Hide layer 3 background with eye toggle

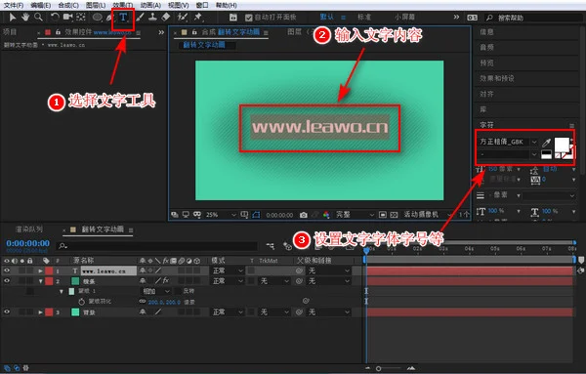point(7,312)
